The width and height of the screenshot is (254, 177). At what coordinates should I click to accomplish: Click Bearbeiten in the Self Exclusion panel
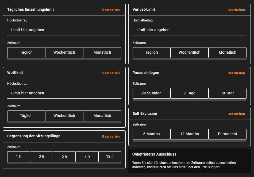(x=236, y=114)
